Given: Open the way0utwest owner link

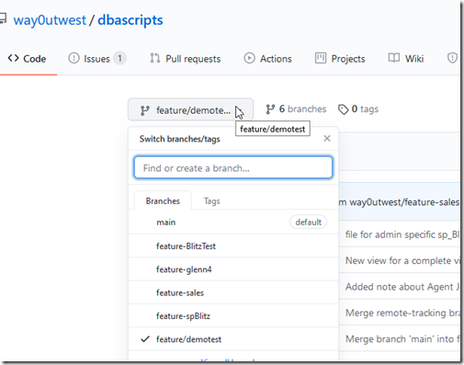Looking at the screenshot, I should point(50,20).
